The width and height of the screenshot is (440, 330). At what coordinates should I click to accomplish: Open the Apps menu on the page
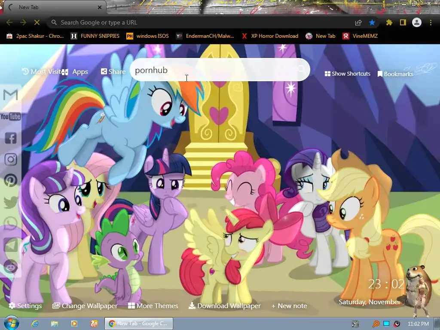[x=75, y=72]
